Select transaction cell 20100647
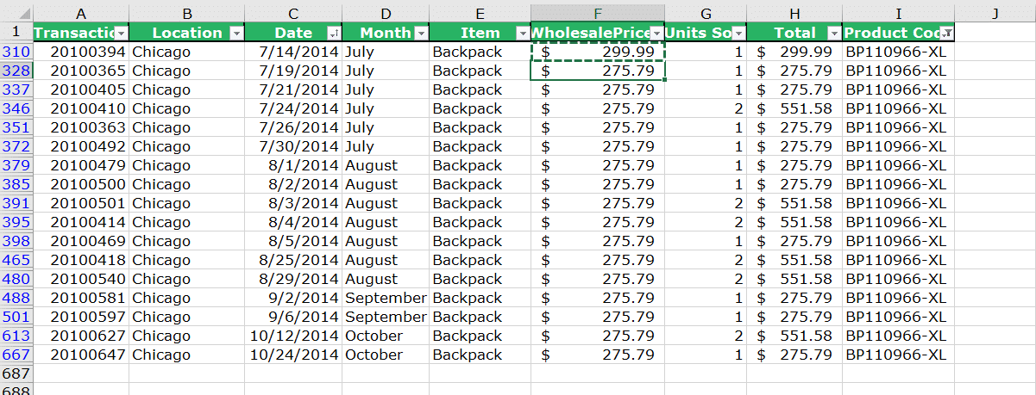The height and width of the screenshot is (395, 1036). tap(81, 355)
